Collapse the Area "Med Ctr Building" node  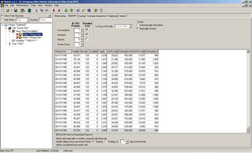pyautogui.click(x=10, y=31)
